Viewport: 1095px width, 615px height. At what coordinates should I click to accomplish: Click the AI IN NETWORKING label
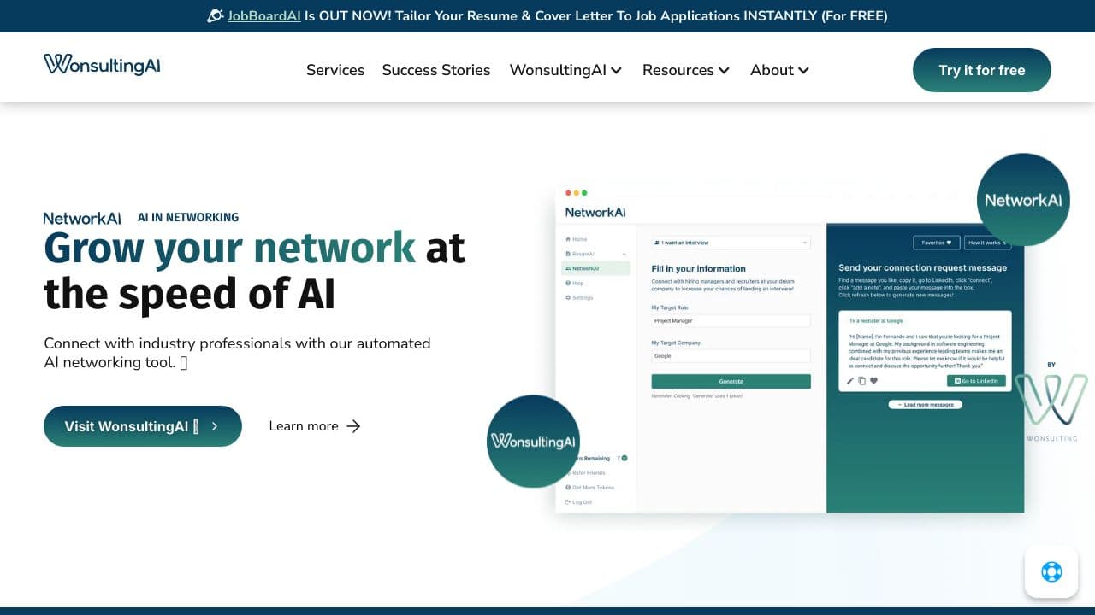click(x=188, y=218)
